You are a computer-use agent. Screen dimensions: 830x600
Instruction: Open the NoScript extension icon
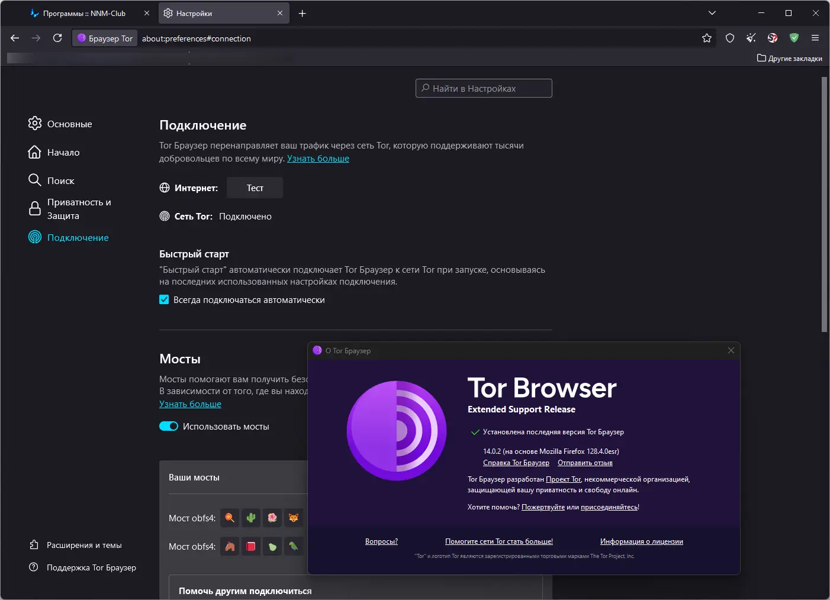(773, 38)
